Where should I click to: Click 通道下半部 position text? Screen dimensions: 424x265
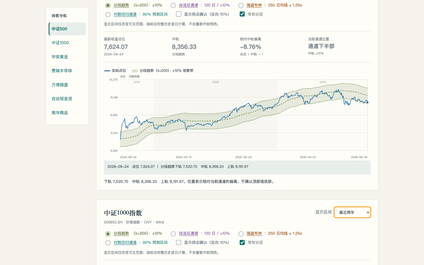point(321,46)
